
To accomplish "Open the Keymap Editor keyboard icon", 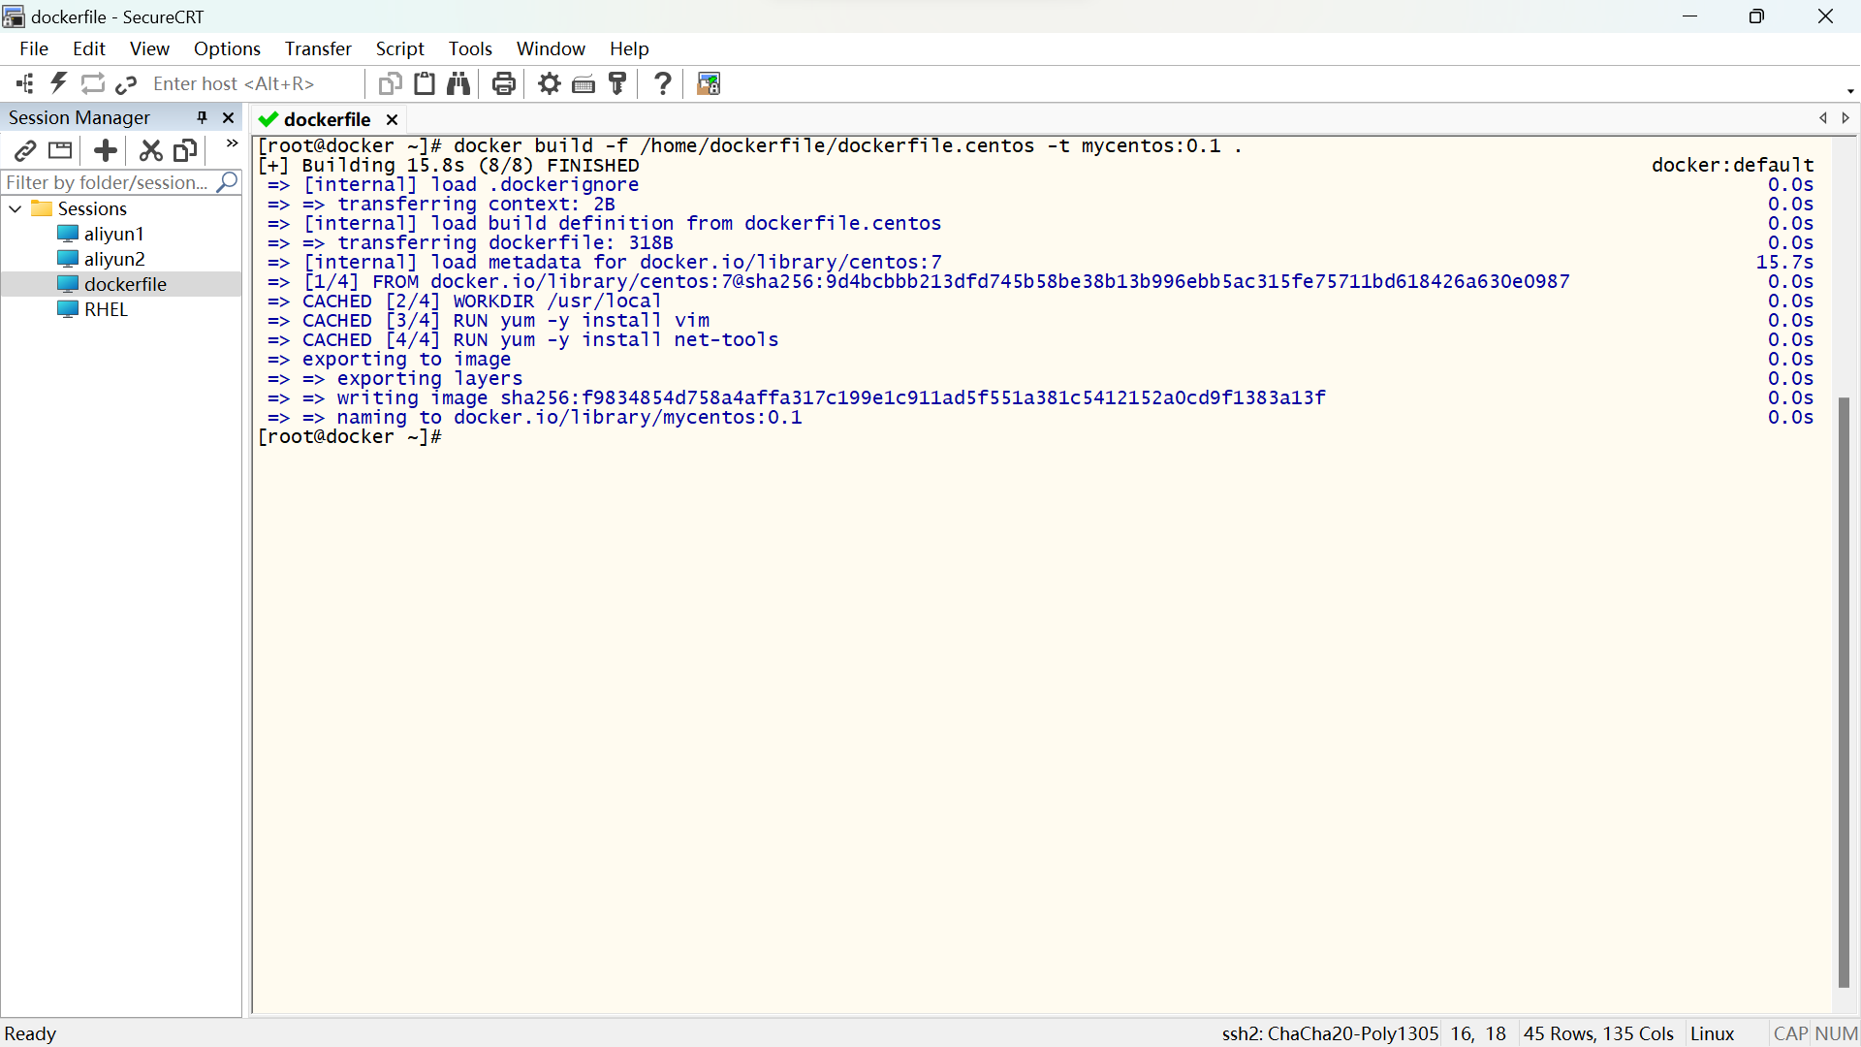I will coord(584,83).
